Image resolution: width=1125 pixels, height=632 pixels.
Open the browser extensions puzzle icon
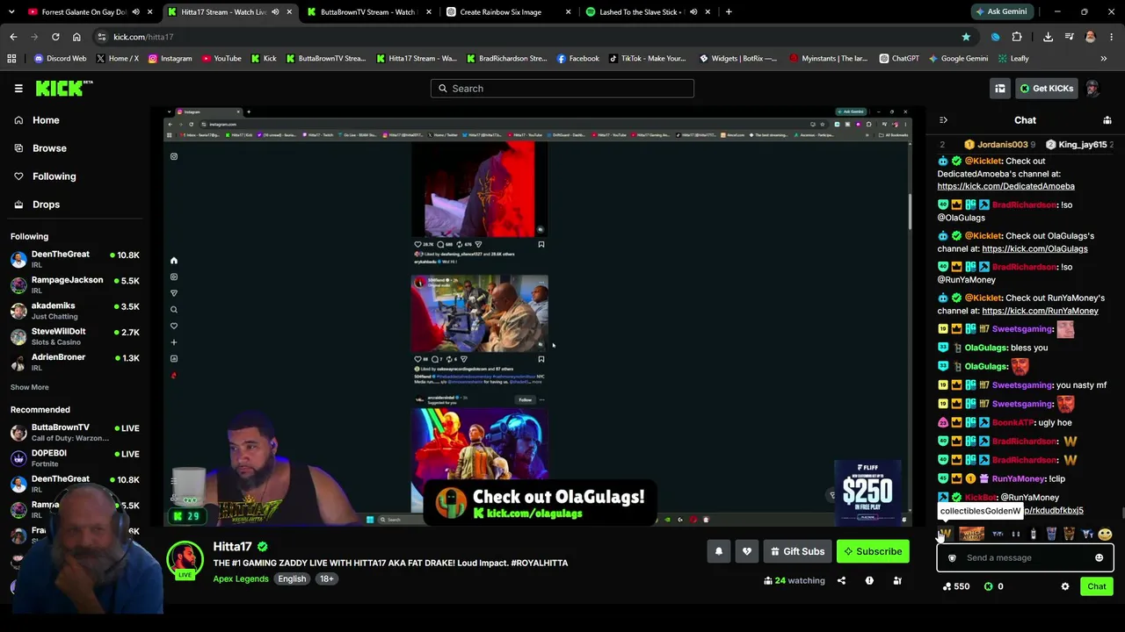point(1017,37)
